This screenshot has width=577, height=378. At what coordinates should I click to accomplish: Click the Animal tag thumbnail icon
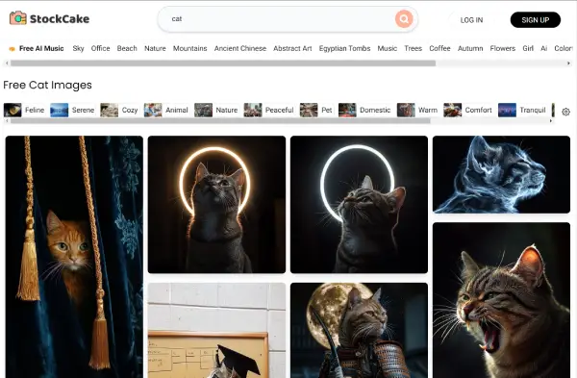click(153, 110)
